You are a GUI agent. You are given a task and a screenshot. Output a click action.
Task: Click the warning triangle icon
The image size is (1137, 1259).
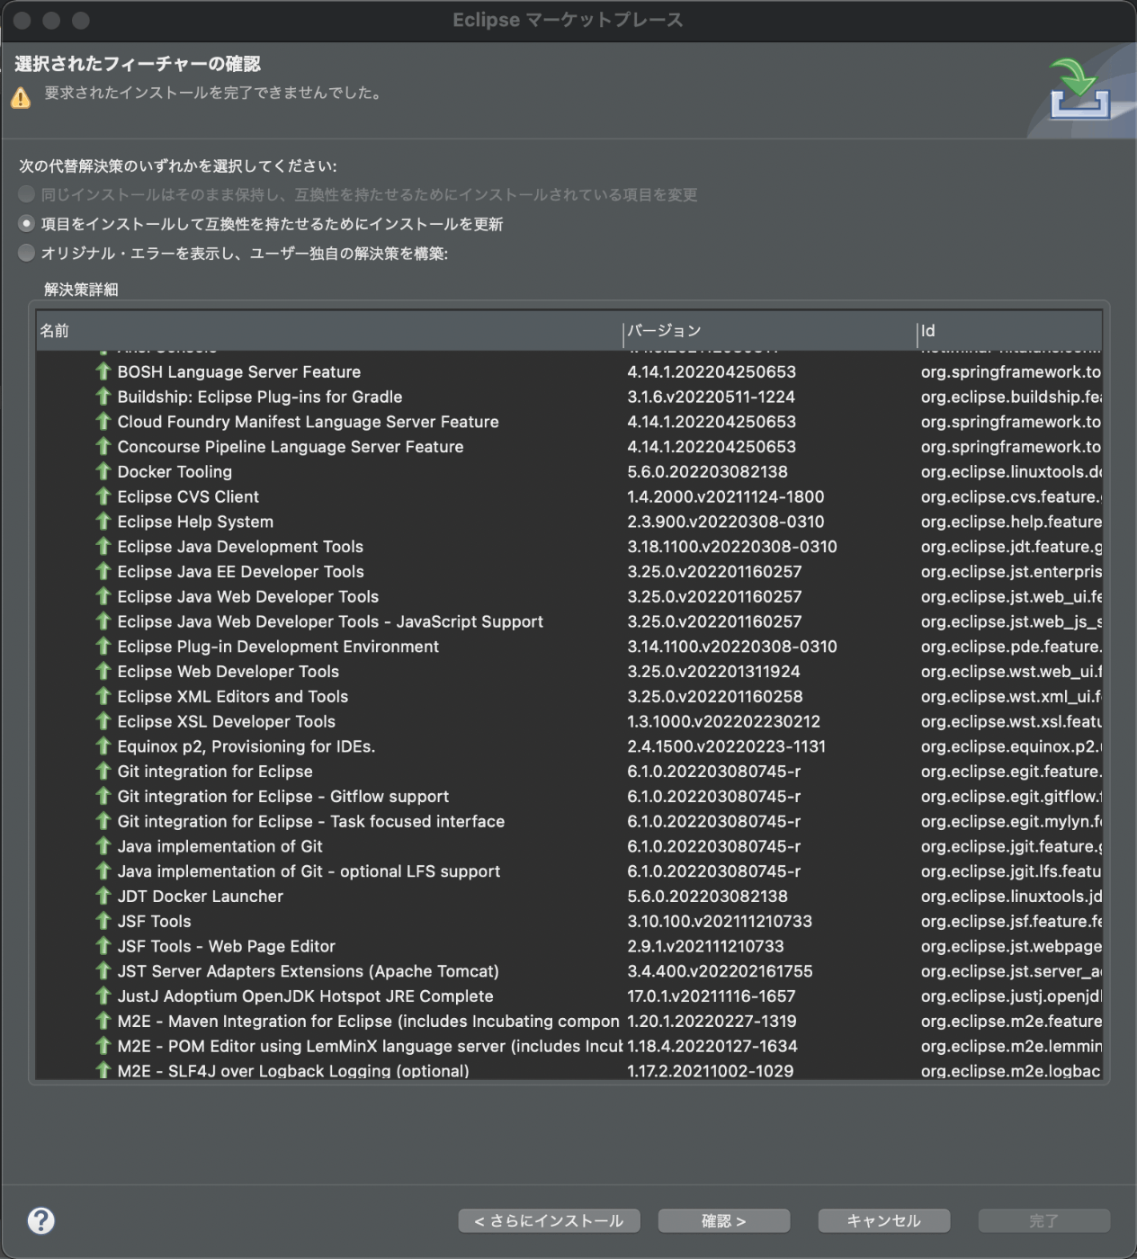coord(21,98)
